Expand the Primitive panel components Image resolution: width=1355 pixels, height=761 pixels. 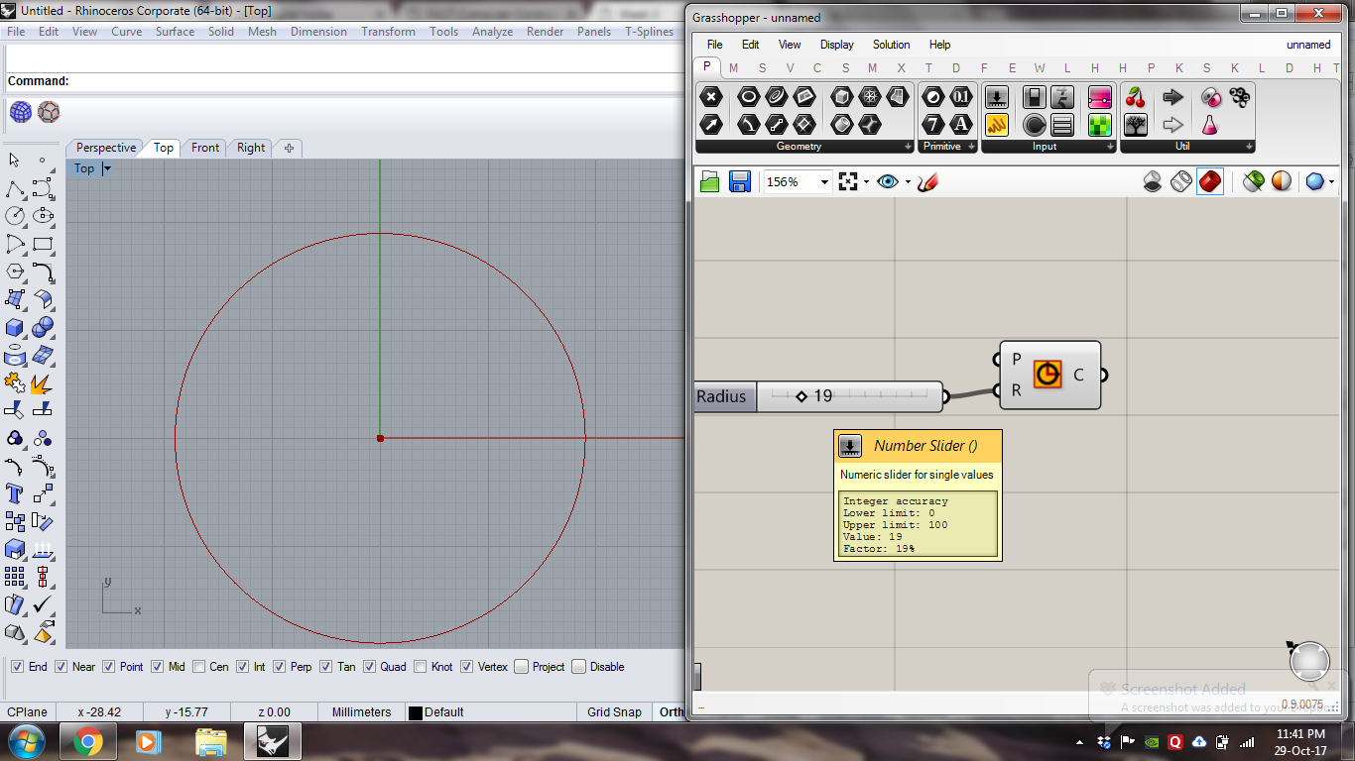pos(971,147)
